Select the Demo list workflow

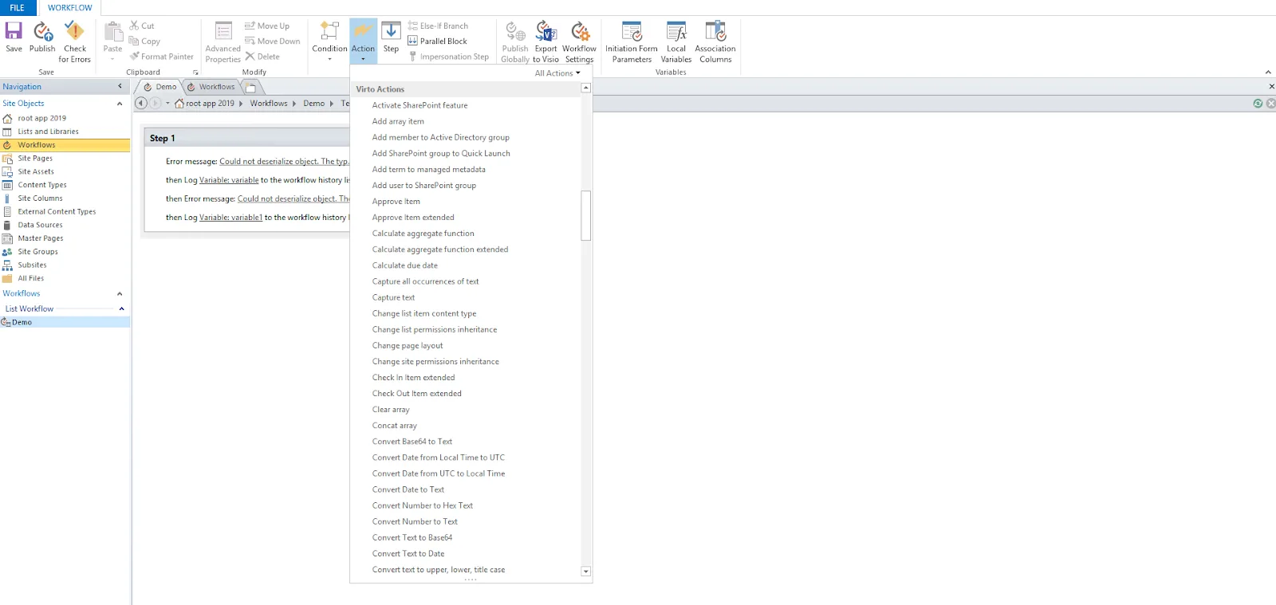coord(65,322)
